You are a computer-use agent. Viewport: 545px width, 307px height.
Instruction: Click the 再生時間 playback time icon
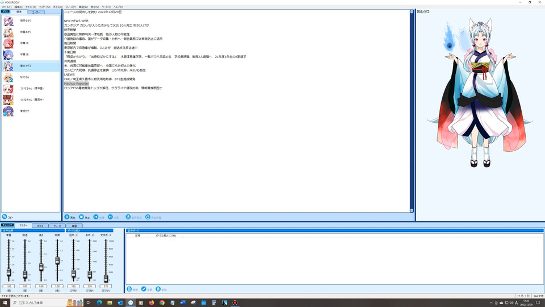click(148, 217)
